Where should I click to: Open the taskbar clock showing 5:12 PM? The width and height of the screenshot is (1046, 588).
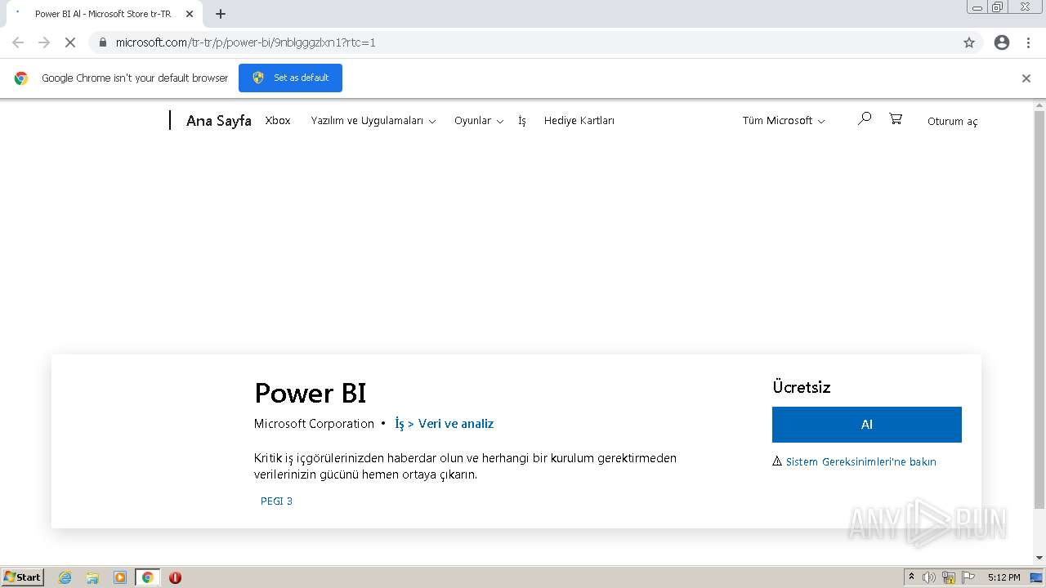click(1004, 577)
